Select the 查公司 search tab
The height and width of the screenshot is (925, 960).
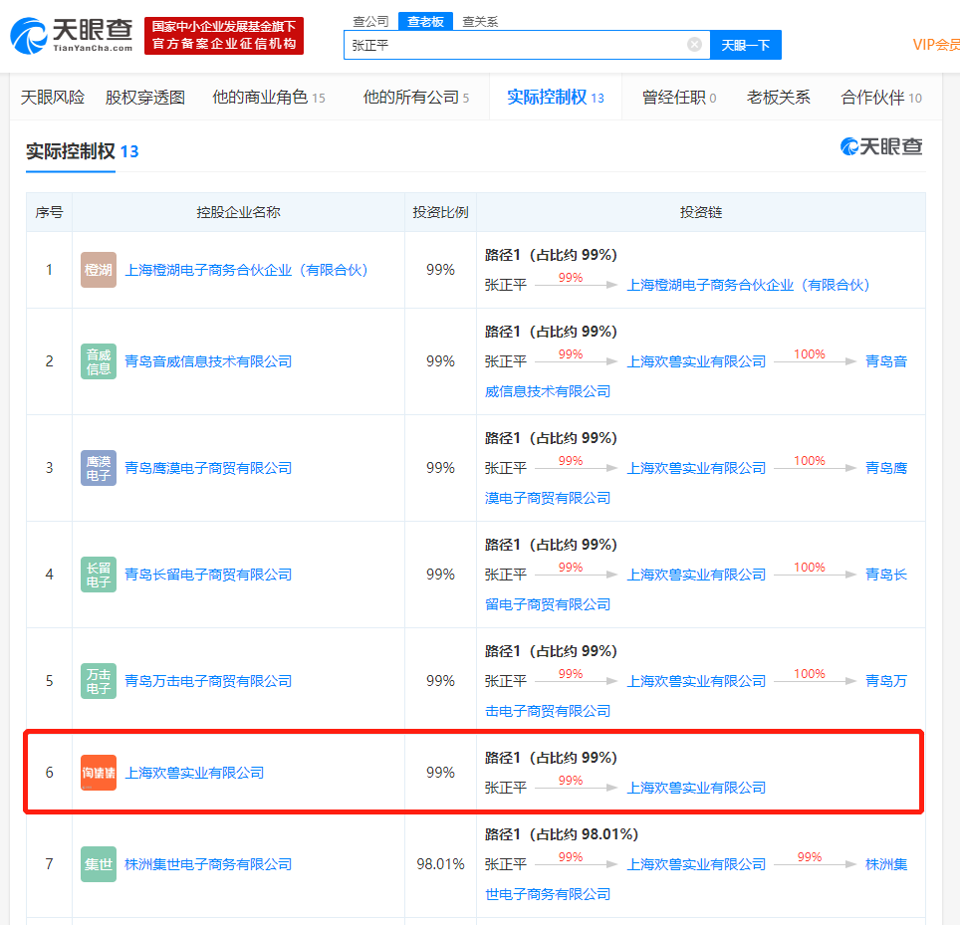point(370,22)
